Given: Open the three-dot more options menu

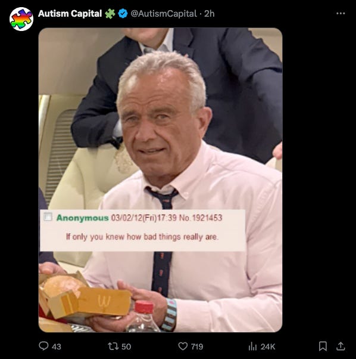Looking at the screenshot, I should tap(341, 14).
